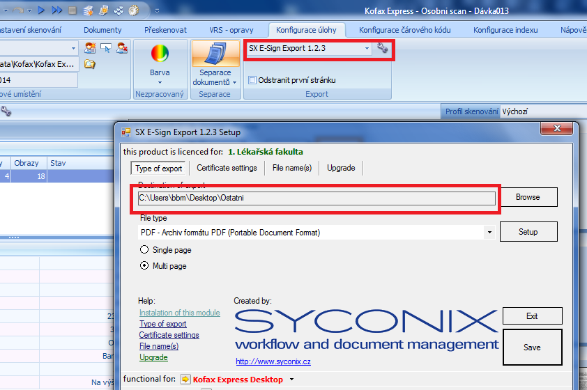Image resolution: width=587 pixels, height=390 pixels.
Task: Open the redo history dropdown arrow
Action: pos(29,10)
